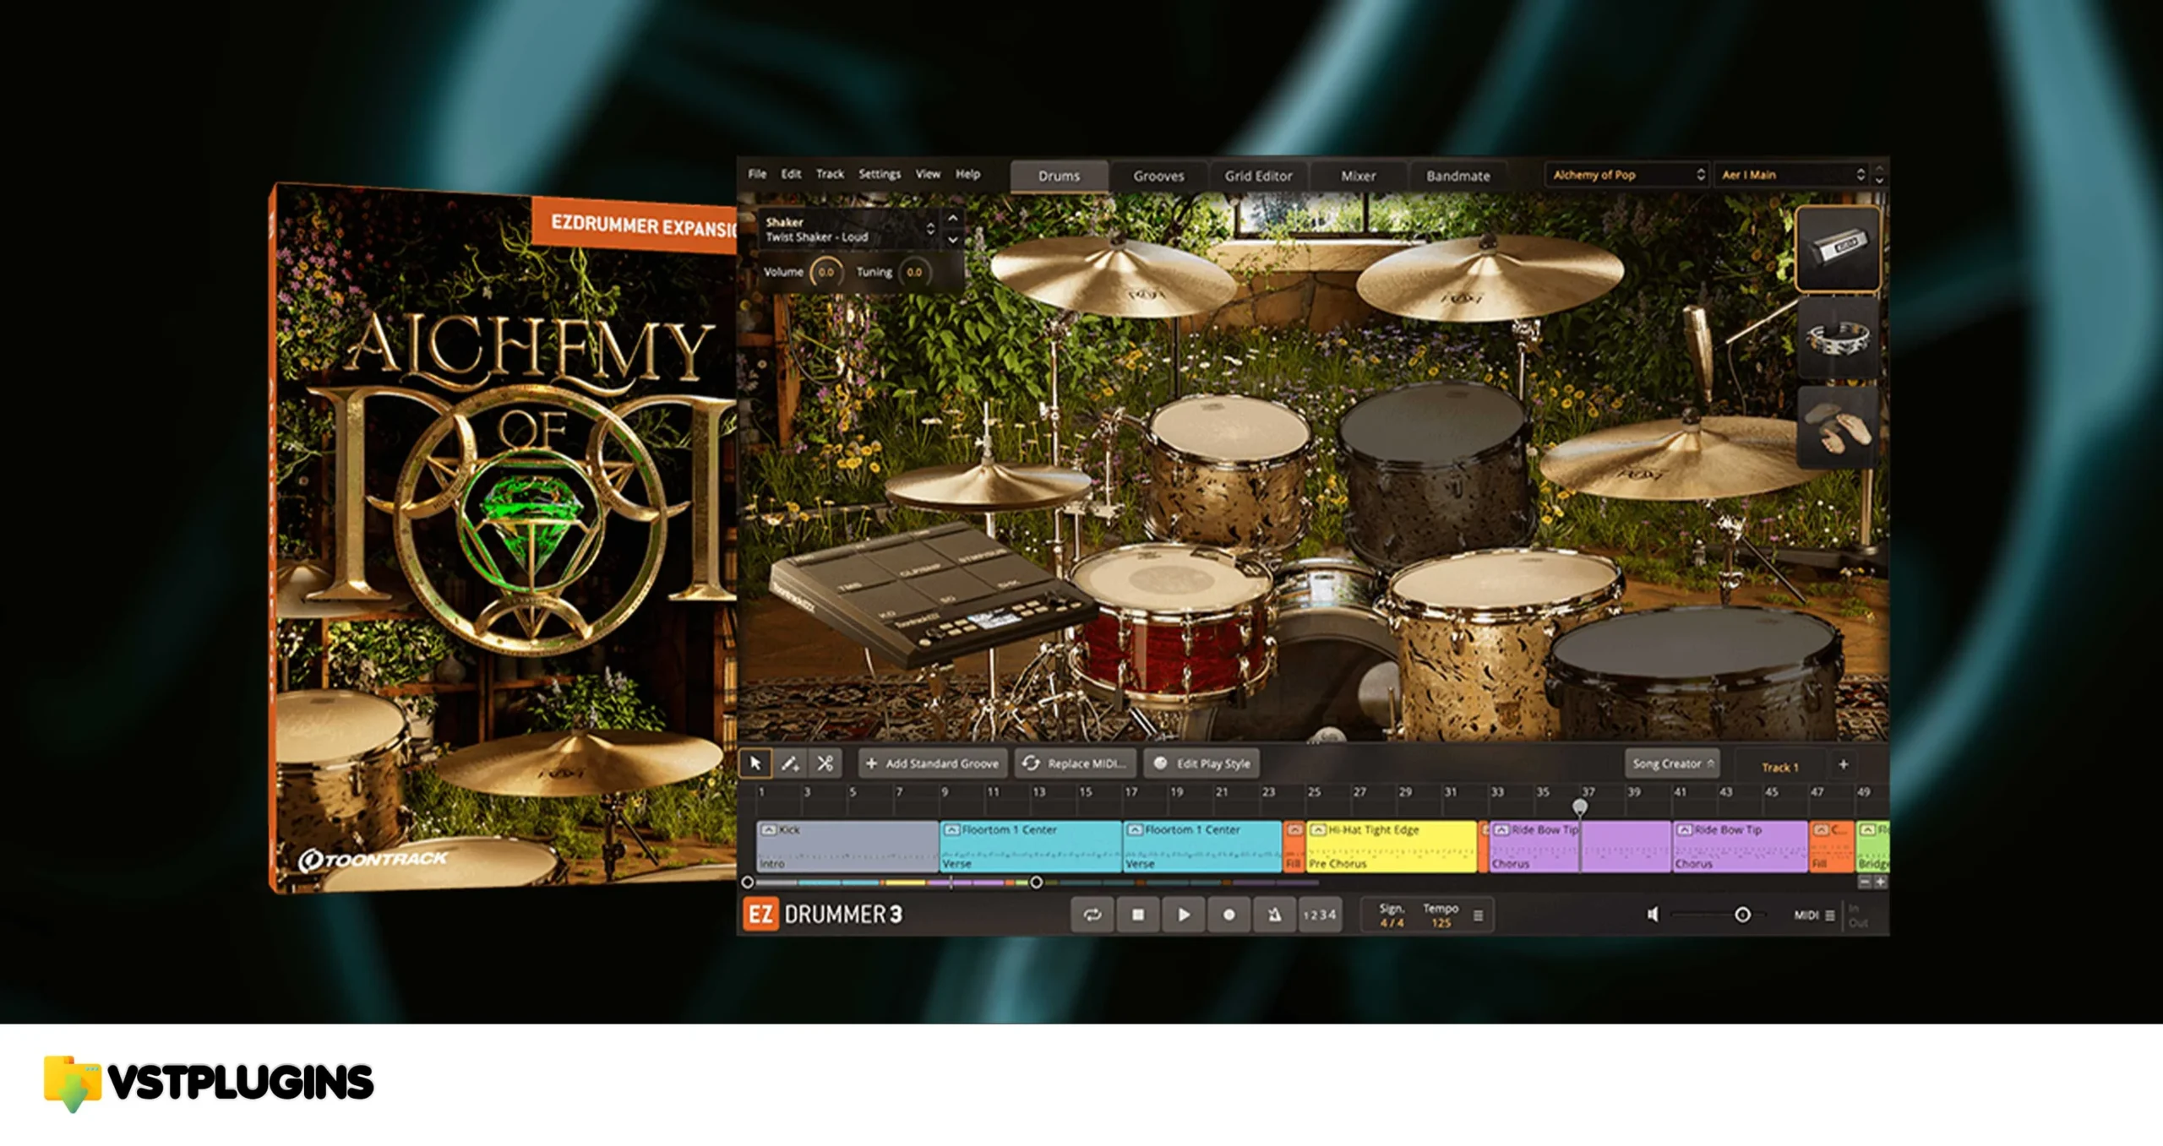Select the Track 1 tab
Image resolution: width=2163 pixels, height=1146 pixels.
(1780, 767)
